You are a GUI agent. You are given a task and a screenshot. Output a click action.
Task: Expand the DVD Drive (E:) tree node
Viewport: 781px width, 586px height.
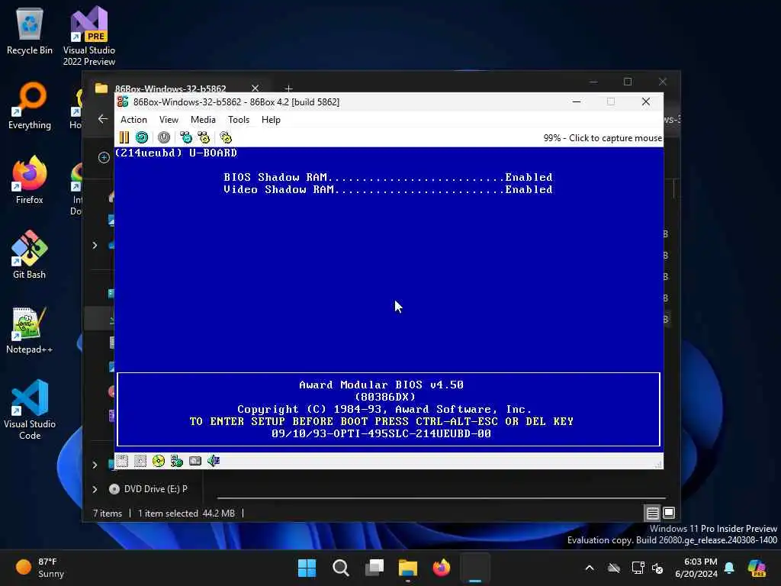[95, 489]
